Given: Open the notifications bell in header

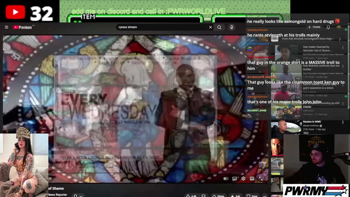Looking at the screenshot, I should (328, 27).
